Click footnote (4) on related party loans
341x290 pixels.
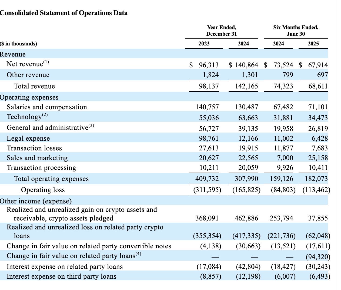(138, 254)
